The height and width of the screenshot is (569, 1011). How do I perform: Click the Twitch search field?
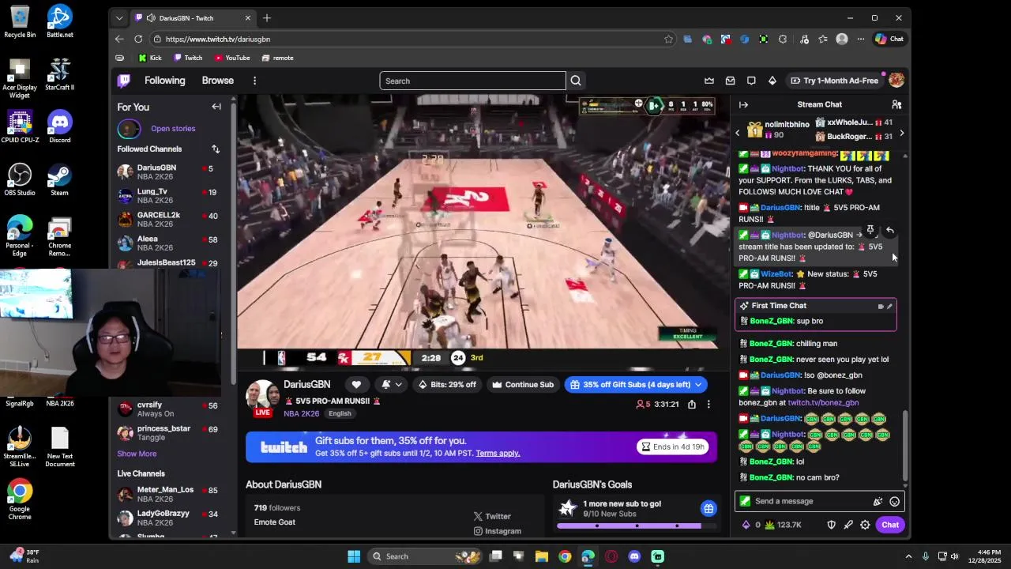(x=472, y=81)
